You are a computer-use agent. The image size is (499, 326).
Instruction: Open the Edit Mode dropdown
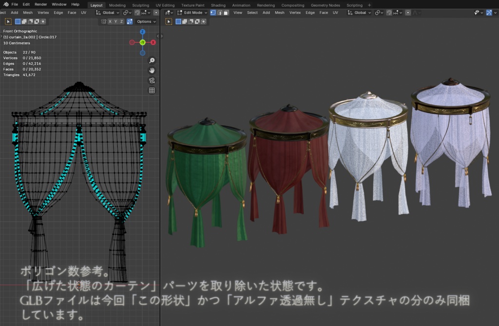[x=192, y=13]
